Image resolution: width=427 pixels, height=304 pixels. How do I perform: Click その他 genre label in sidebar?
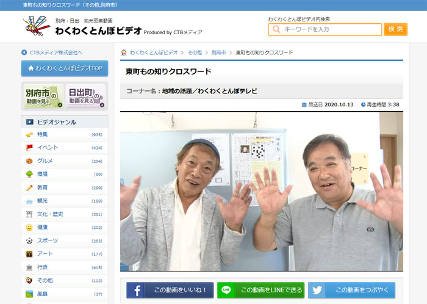point(45,280)
